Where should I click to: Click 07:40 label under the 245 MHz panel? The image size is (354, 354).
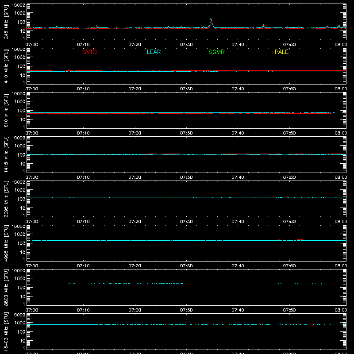point(238,45)
